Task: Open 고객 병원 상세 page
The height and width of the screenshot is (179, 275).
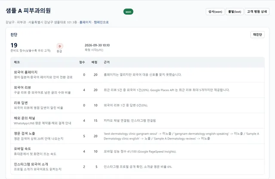Action: tap(257, 12)
